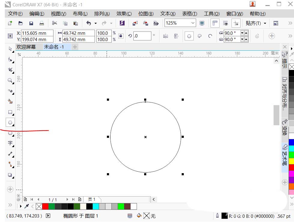Select the Rectangle tool
Image resolution: width=294 pixels, height=222 pixels.
10,112
